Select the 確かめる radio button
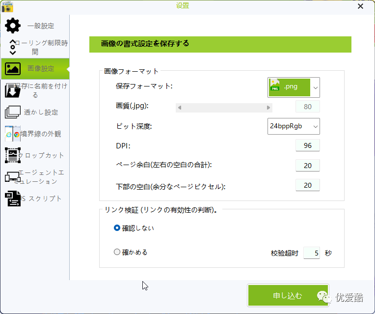The width and height of the screenshot is (375, 314). tap(117, 252)
